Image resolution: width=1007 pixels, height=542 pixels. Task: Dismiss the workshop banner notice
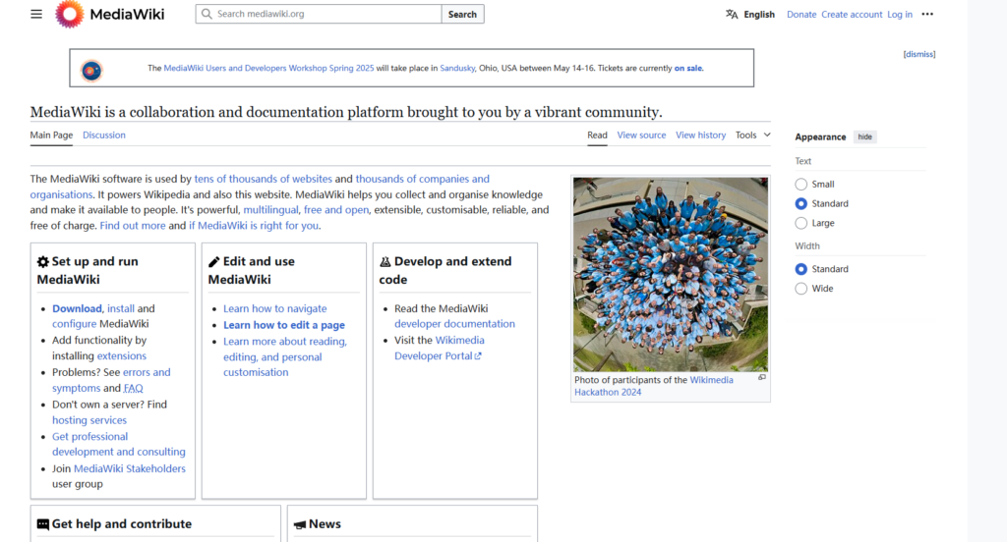pos(918,54)
